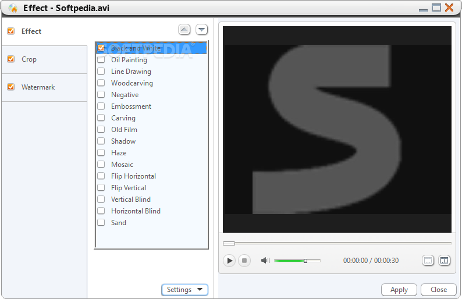This screenshot has width=462, height=299.
Task: Play the video preview
Action: (229, 261)
